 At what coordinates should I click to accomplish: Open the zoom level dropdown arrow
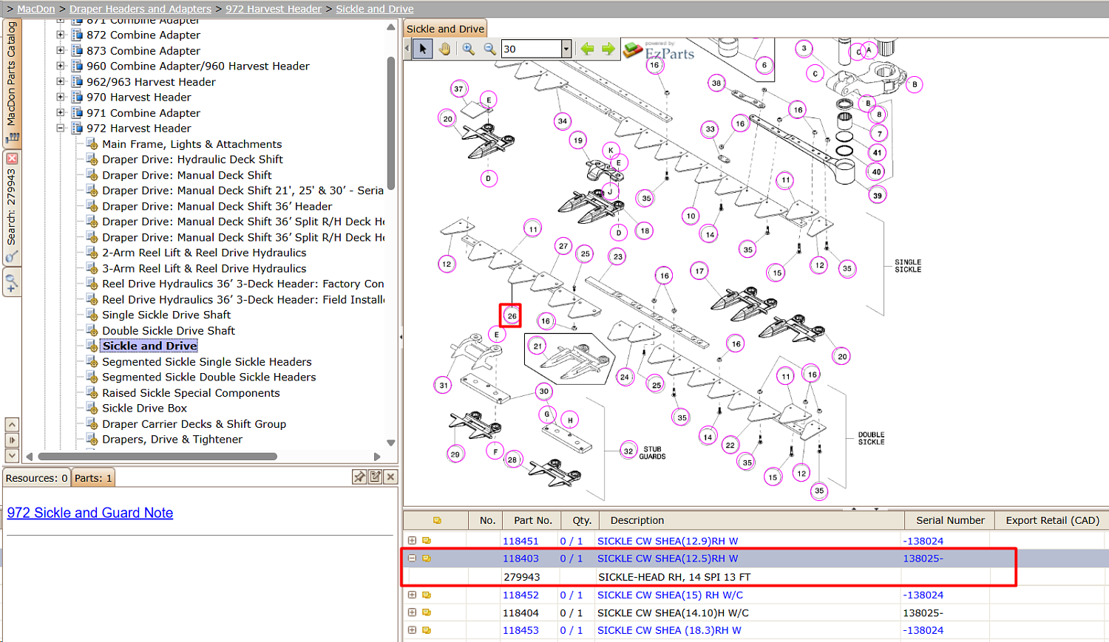(566, 49)
